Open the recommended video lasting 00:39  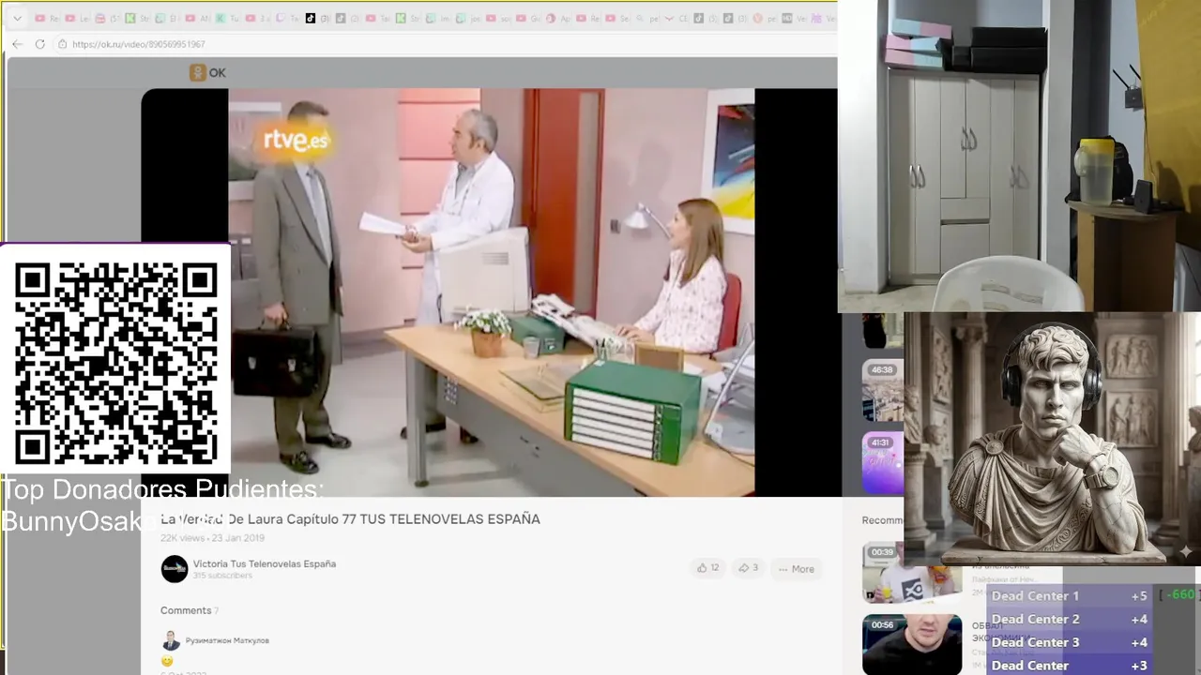tap(911, 572)
